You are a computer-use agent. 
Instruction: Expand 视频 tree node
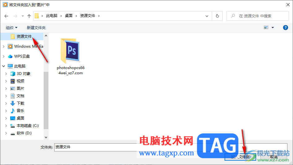6,81
